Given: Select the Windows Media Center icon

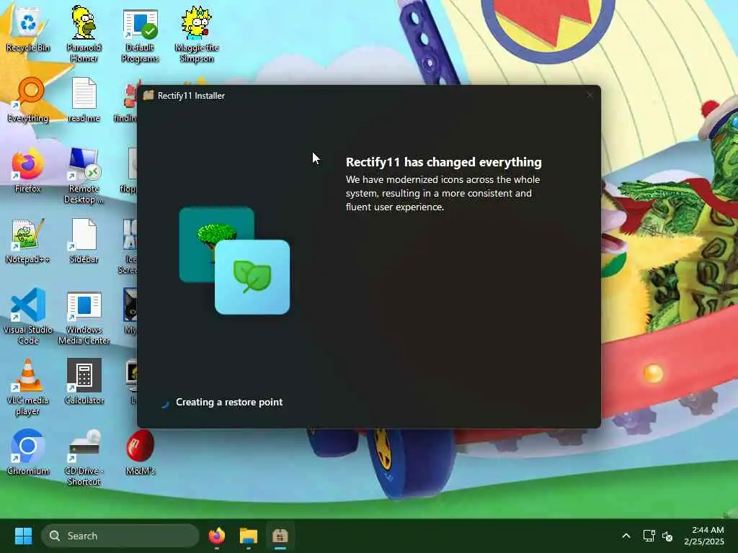Looking at the screenshot, I should point(84,318).
